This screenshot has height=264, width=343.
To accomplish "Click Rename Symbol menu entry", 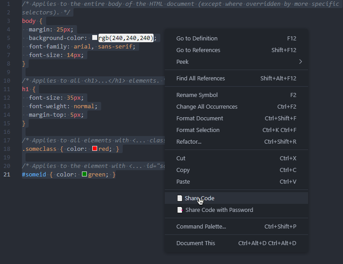I will click(x=197, y=95).
